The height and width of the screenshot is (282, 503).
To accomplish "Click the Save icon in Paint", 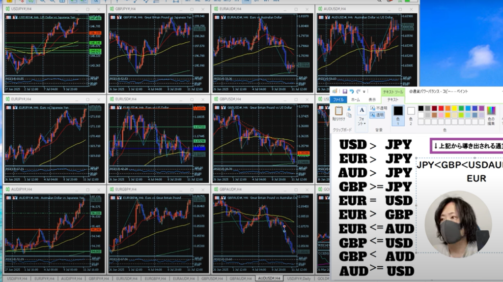I will (x=345, y=92).
